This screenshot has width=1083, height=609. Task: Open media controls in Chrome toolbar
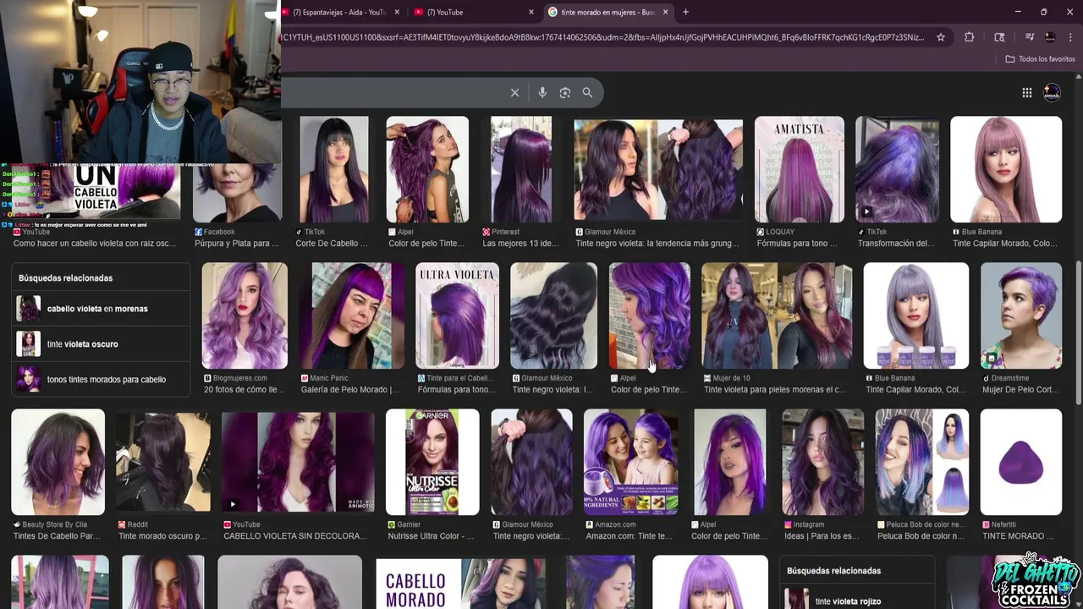pos(1030,37)
